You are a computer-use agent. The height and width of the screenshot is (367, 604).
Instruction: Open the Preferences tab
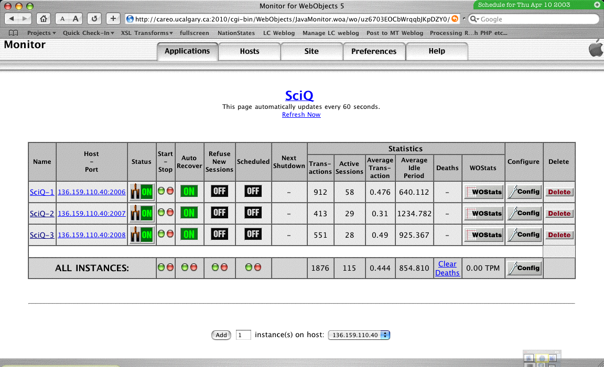coord(374,51)
